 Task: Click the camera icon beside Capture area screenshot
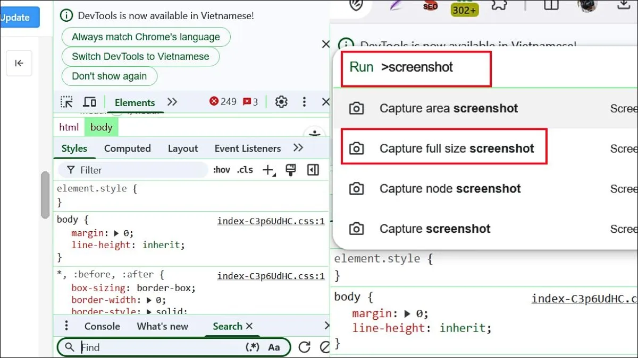pyautogui.click(x=357, y=108)
